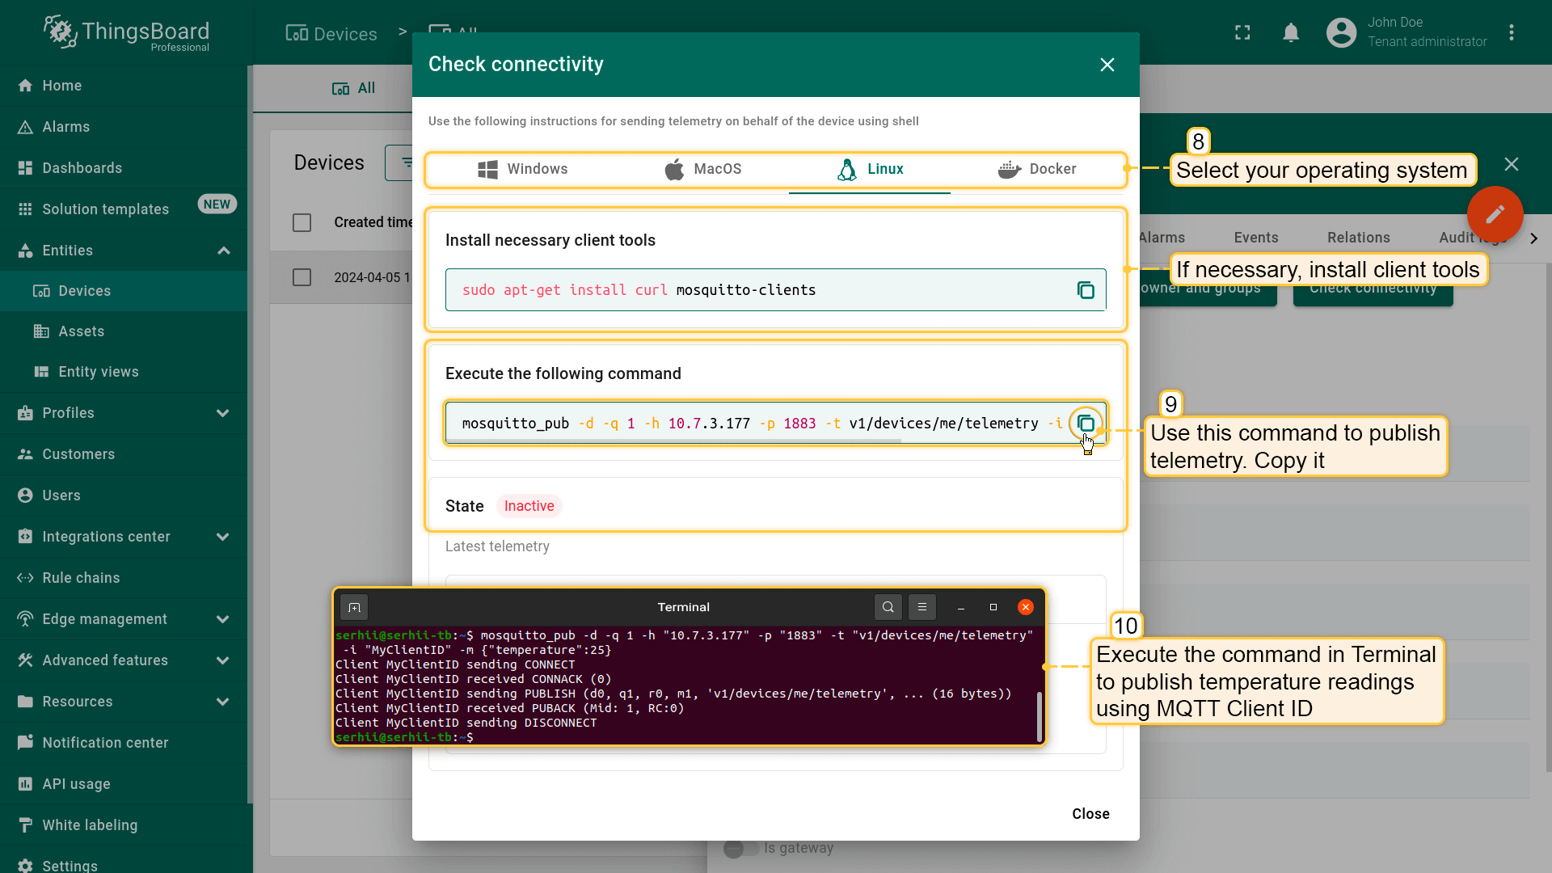Click the notifications bell icon
The height and width of the screenshot is (873, 1552).
[1291, 32]
